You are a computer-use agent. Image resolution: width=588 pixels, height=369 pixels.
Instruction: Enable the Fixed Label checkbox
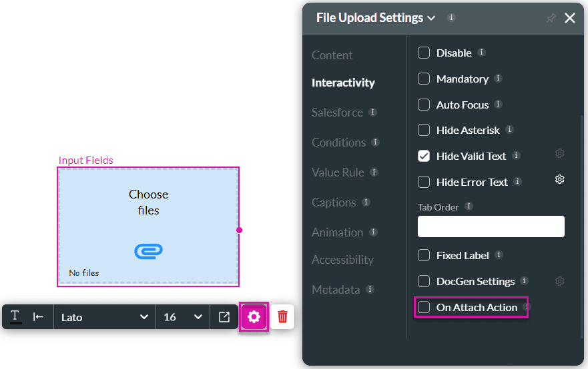coord(424,255)
